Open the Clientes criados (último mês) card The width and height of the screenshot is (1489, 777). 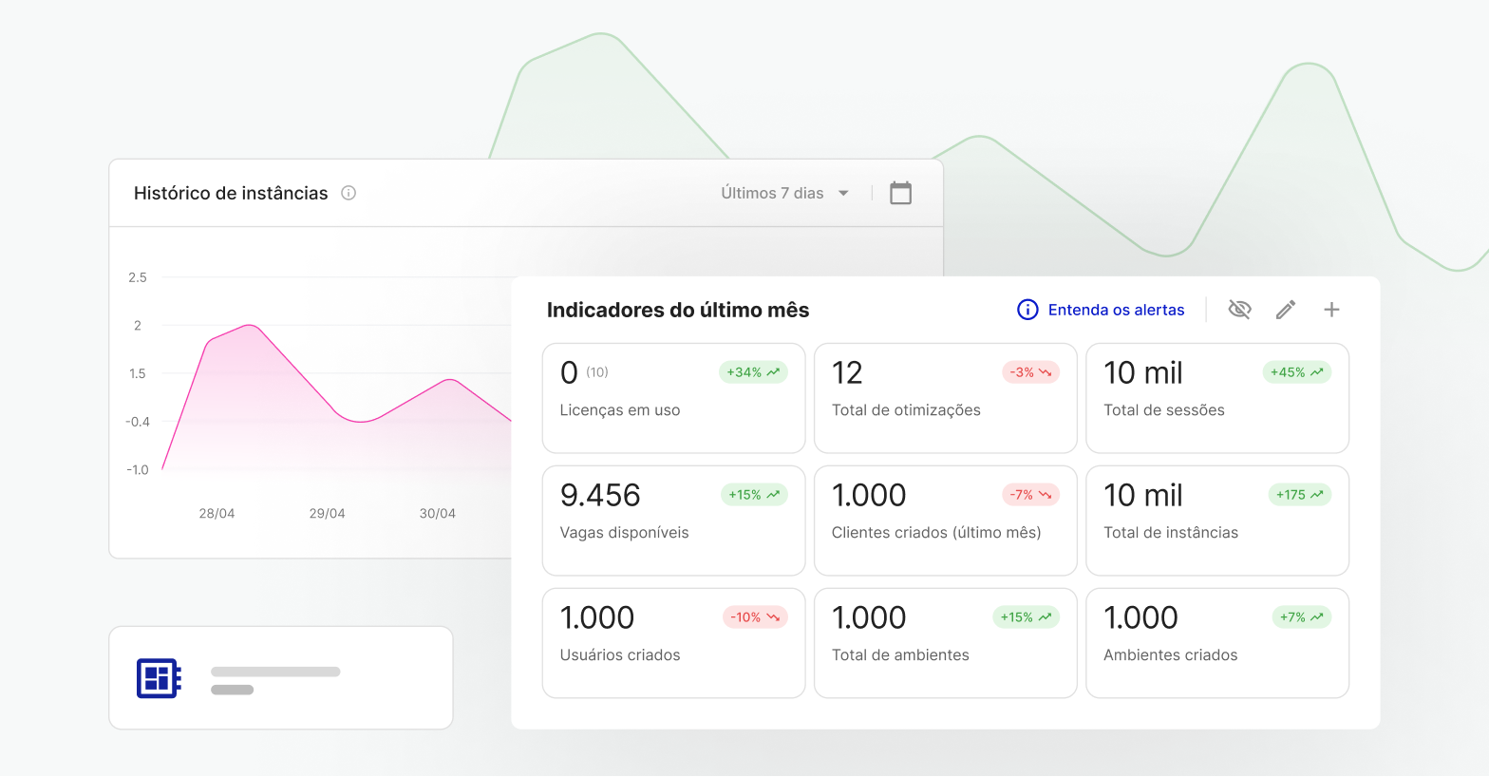(945, 521)
